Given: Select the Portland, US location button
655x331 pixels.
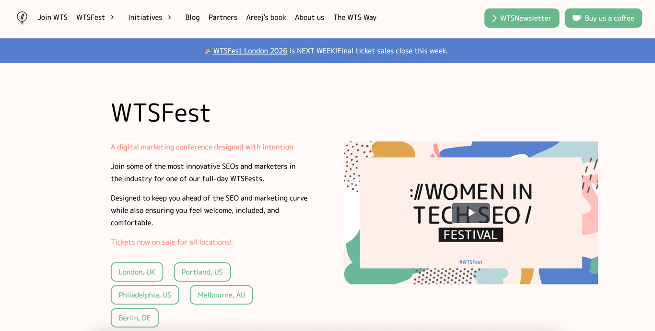Looking at the screenshot, I should 202,272.
